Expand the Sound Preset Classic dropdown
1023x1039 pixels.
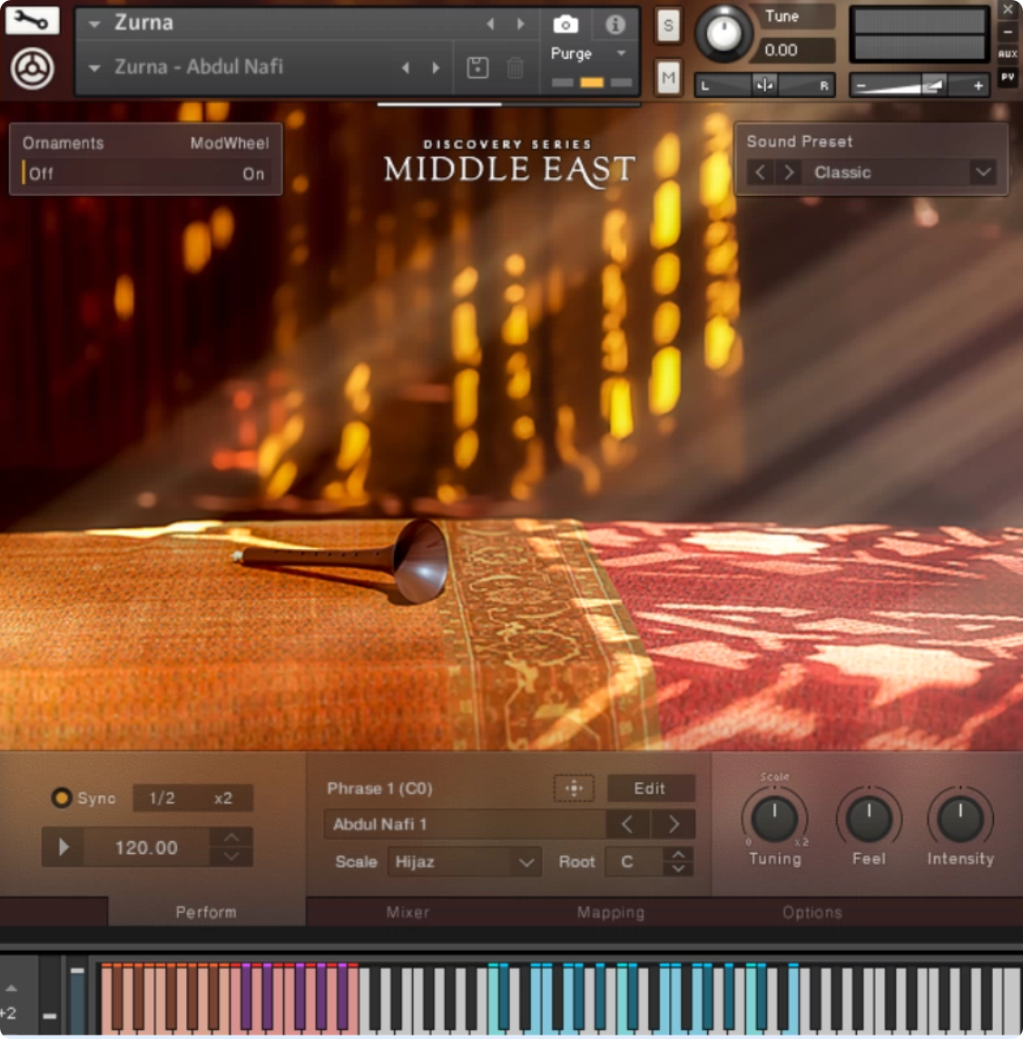pyautogui.click(x=982, y=172)
